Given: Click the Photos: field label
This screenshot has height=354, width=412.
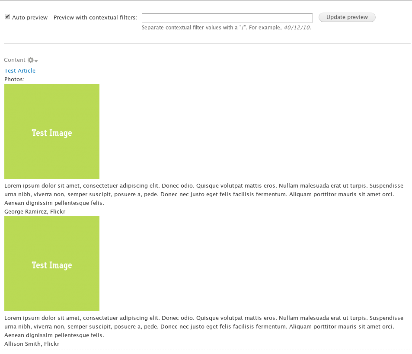Looking at the screenshot, I should click(x=14, y=79).
